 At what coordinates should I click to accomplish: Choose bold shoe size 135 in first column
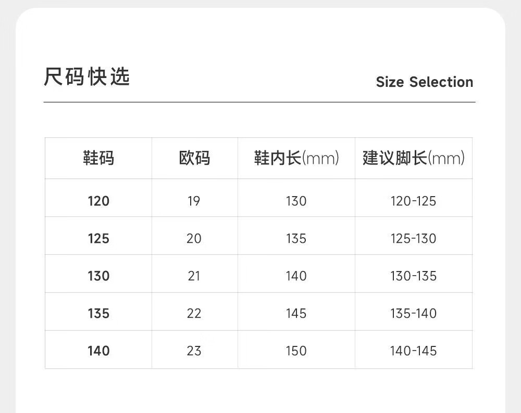coord(98,314)
